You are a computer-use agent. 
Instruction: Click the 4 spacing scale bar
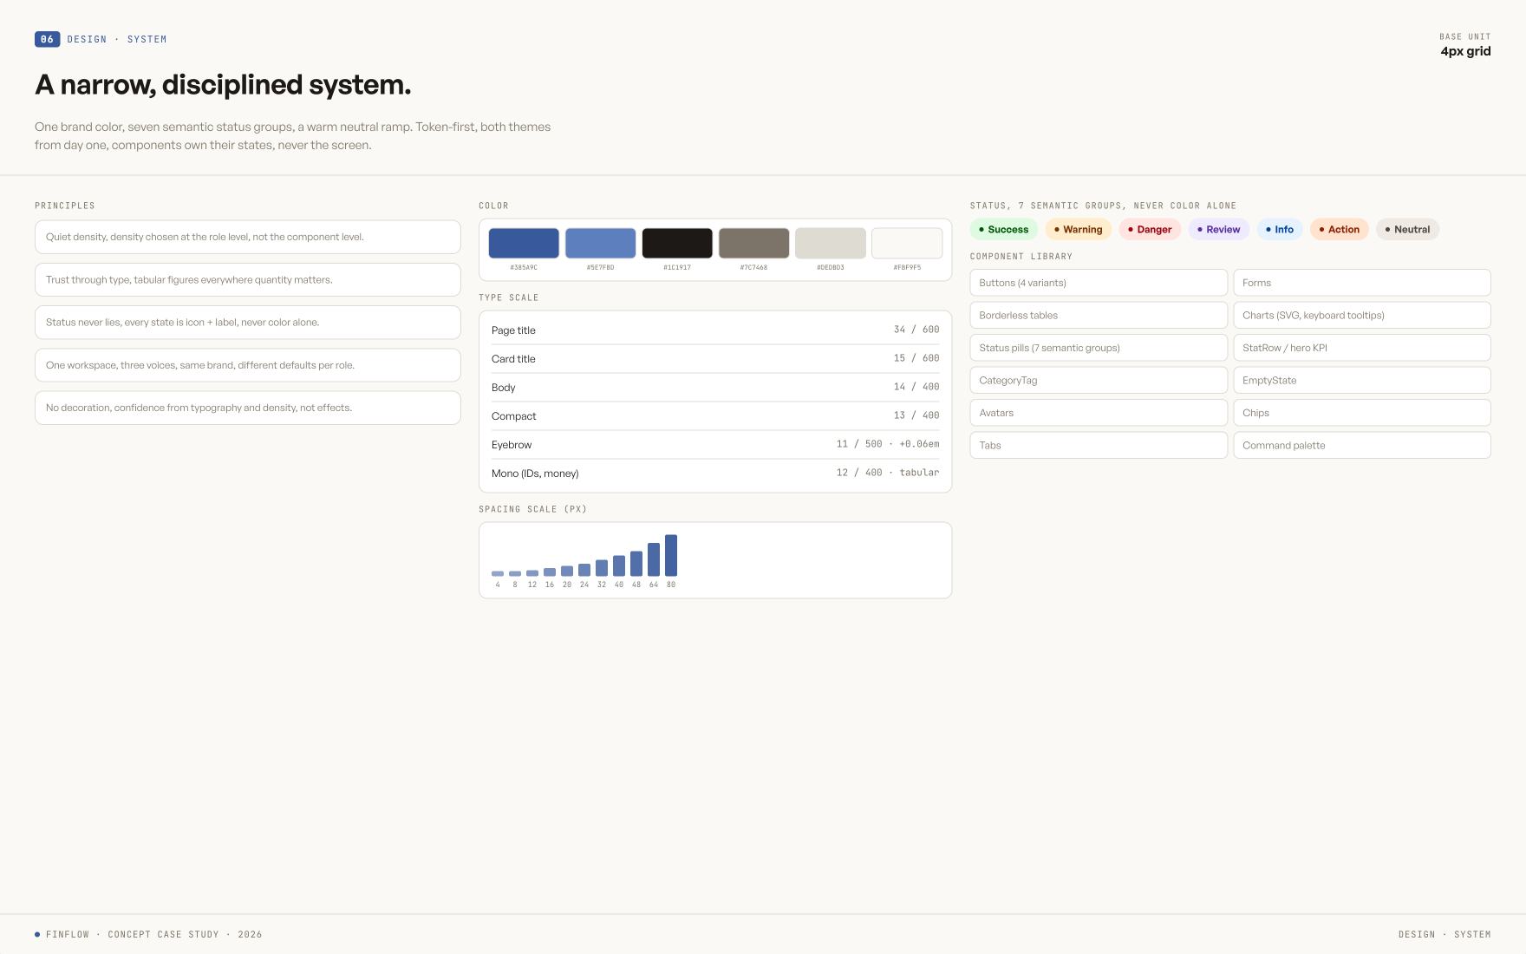498,573
